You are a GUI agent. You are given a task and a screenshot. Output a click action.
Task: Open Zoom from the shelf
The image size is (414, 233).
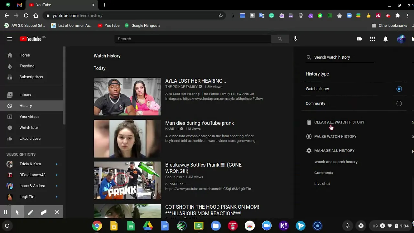pos(267,226)
